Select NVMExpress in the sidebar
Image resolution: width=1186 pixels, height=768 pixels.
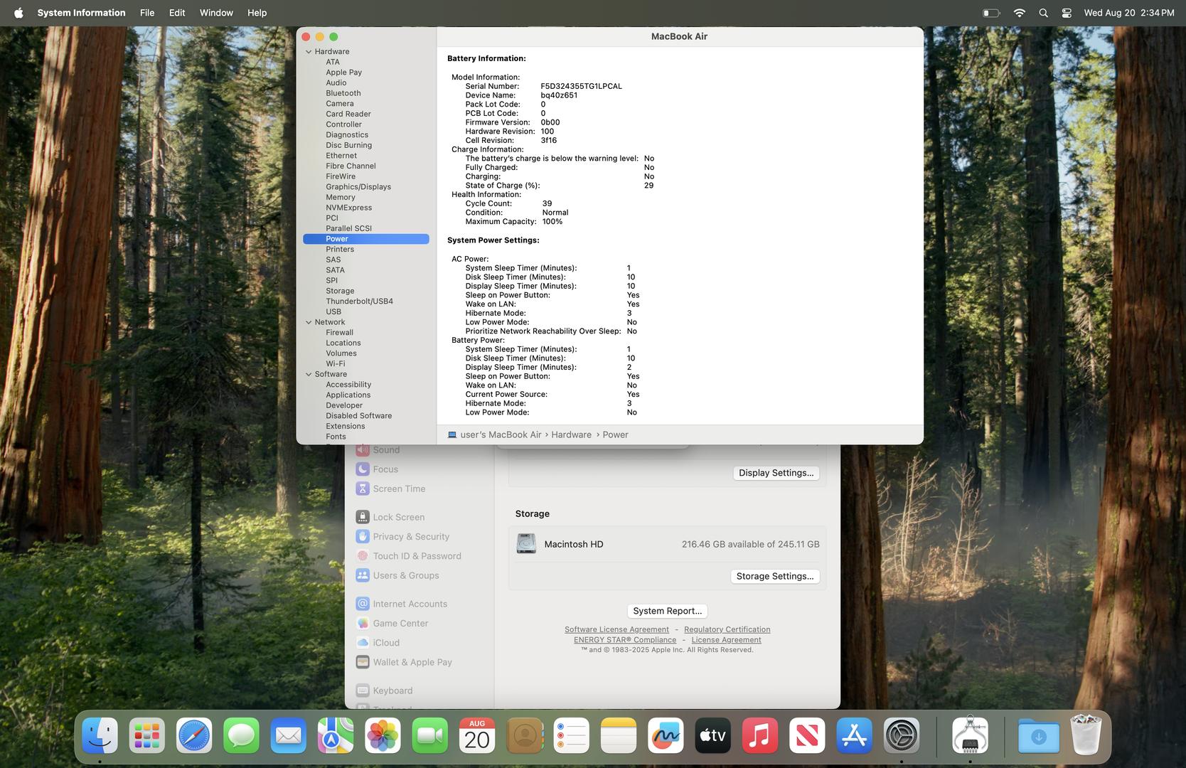point(349,208)
